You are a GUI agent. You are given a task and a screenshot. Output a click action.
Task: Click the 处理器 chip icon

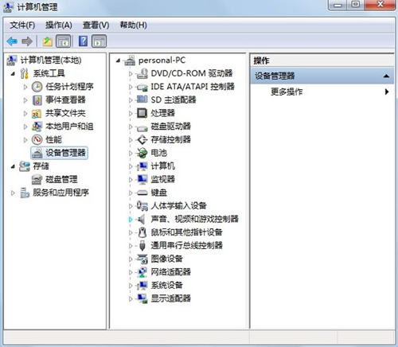[x=142, y=113]
